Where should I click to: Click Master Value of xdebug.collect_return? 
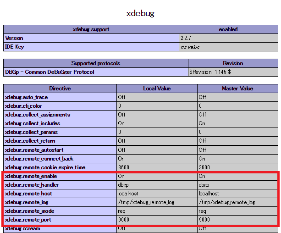click(237, 141)
